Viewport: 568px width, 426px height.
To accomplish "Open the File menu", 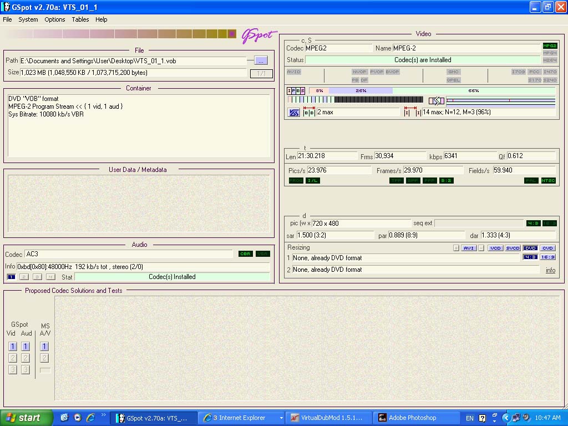I will point(7,19).
